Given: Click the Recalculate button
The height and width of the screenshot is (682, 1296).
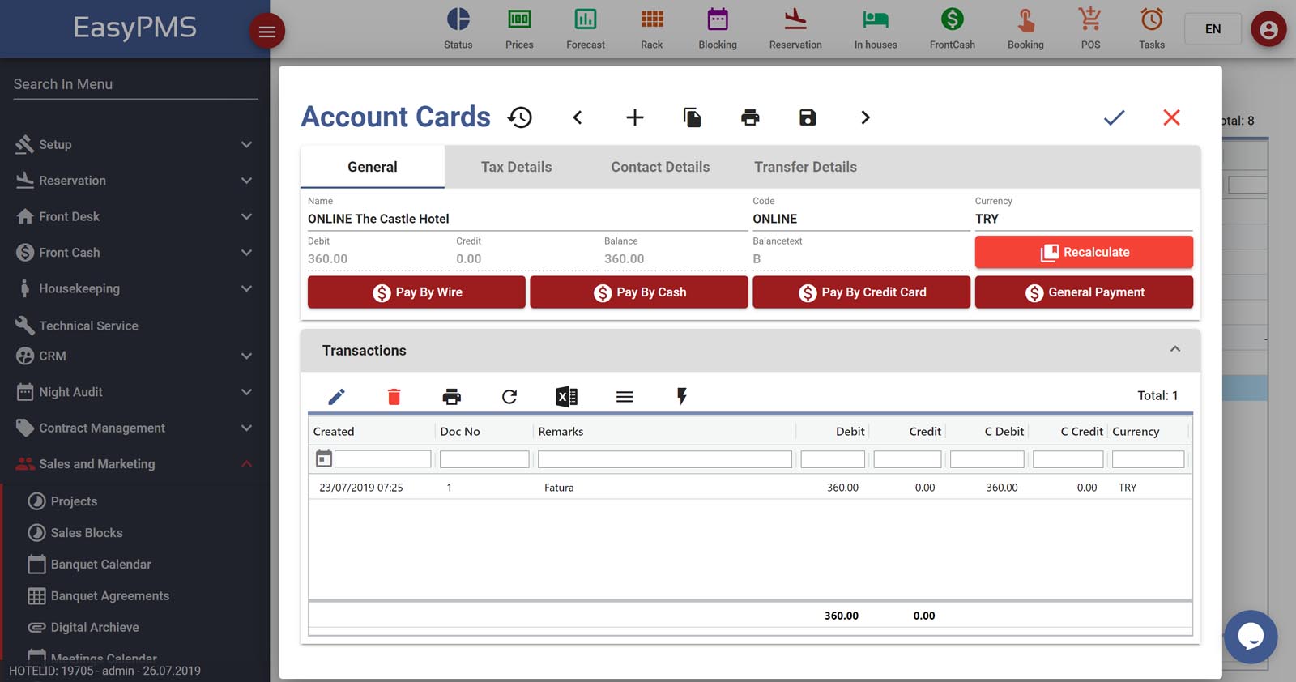Looking at the screenshot, I should [1084, 252].
